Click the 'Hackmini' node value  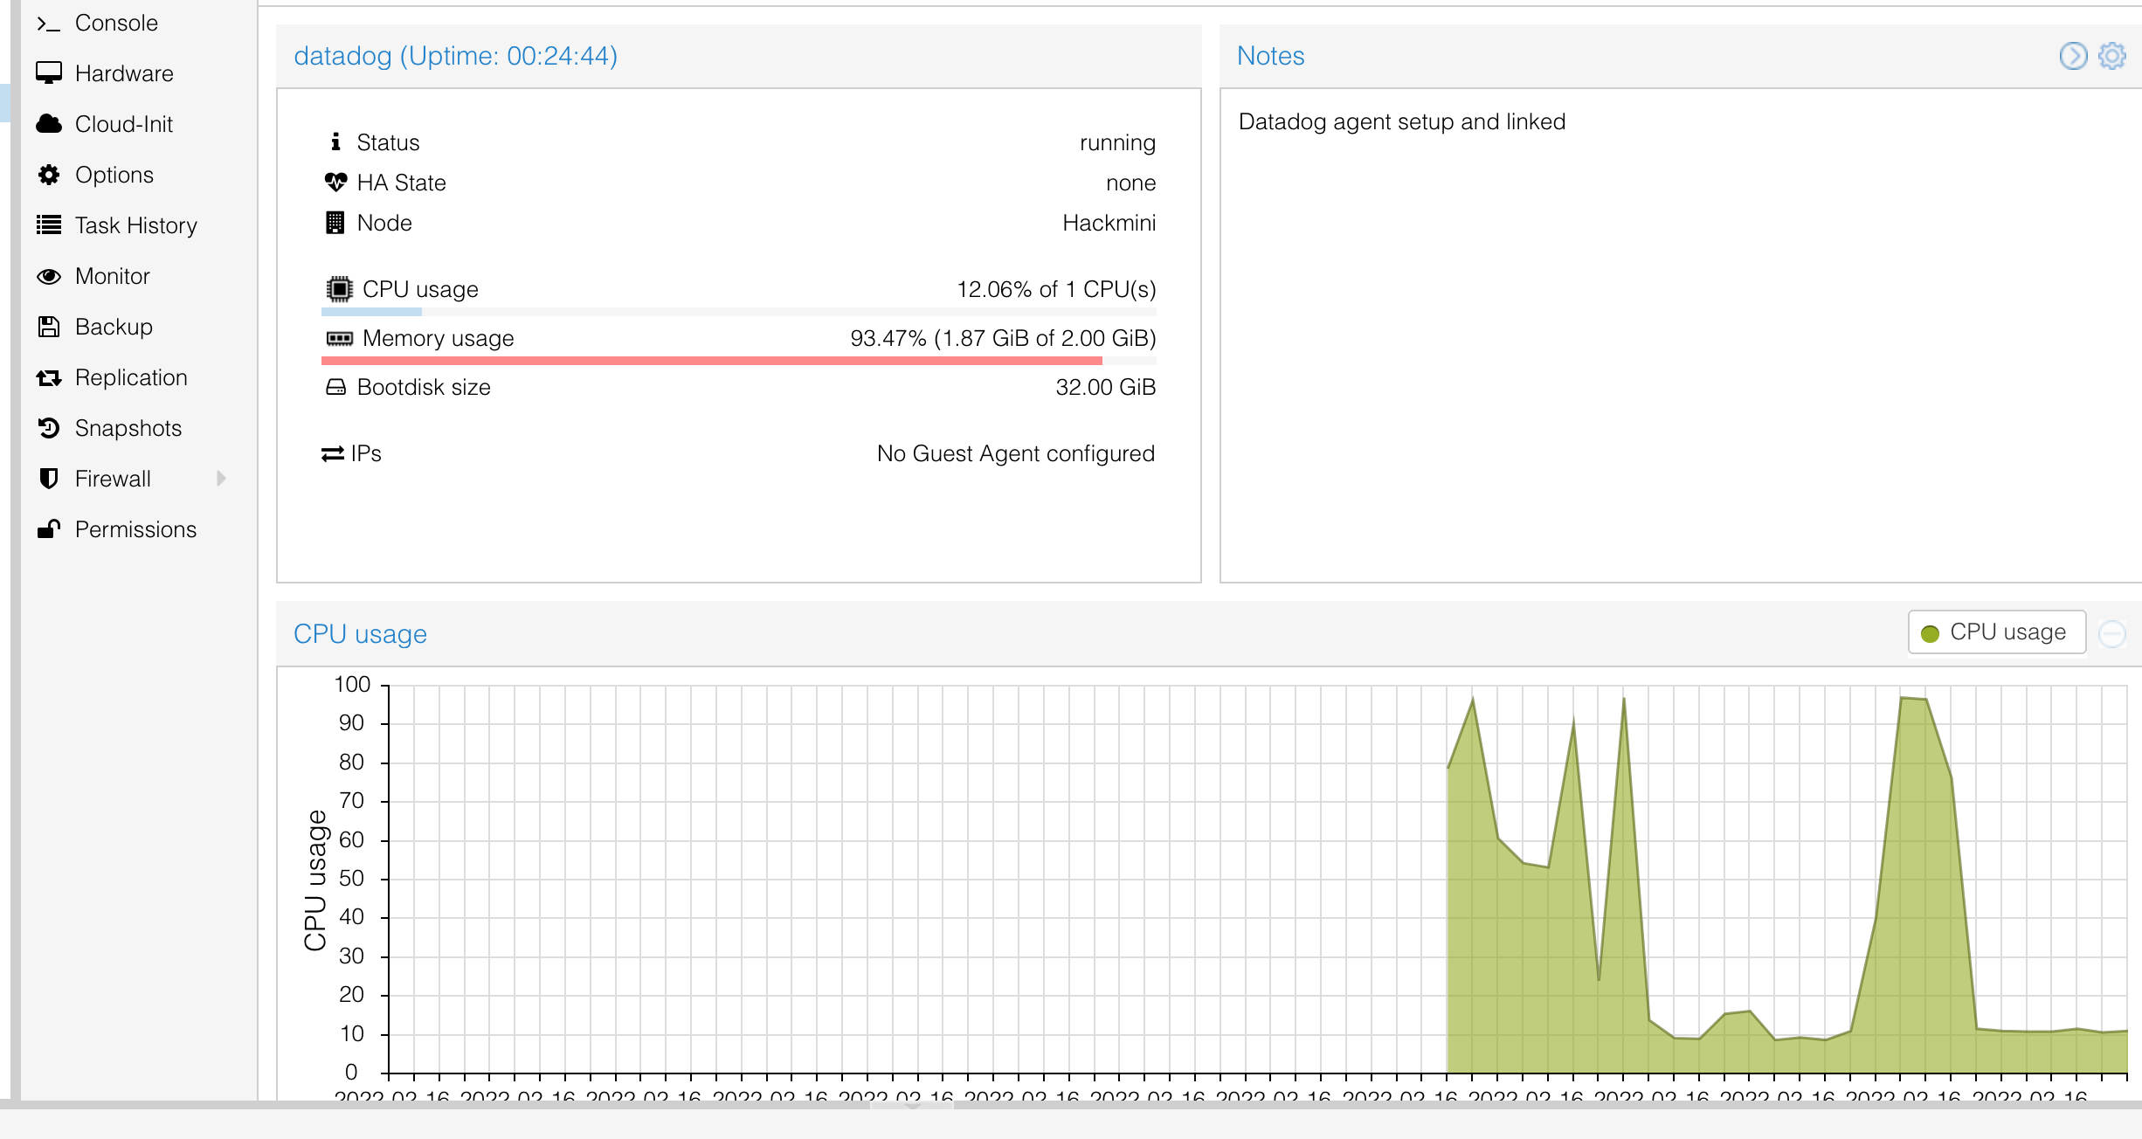point(1109,223)
